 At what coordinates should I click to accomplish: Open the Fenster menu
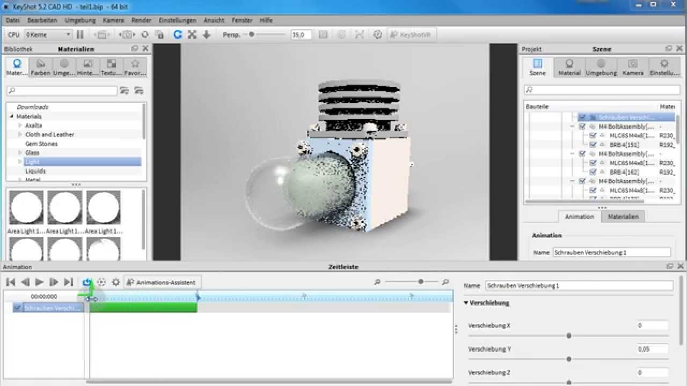[x=242, y=20]
